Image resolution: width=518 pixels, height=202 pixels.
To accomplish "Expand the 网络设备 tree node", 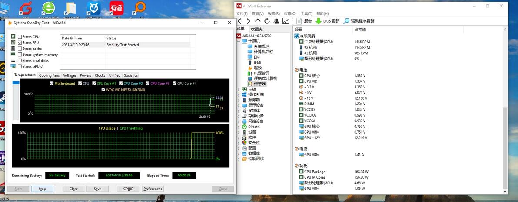I will [239, 121].
